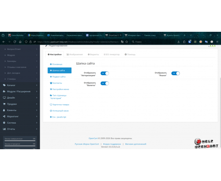
Task: Open Карточка товара section
Action: [x=59, y=105]
